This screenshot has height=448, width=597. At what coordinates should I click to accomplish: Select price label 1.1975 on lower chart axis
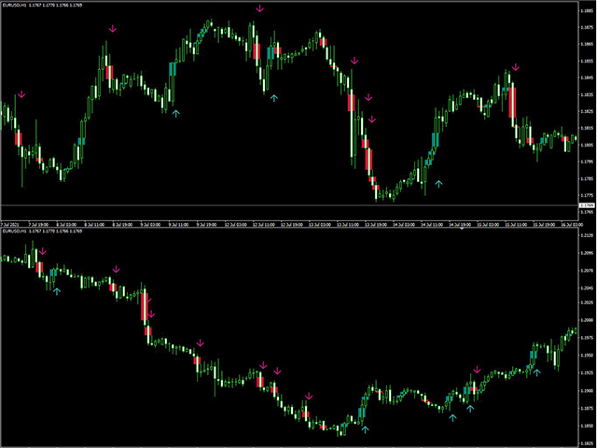point(587,338)
